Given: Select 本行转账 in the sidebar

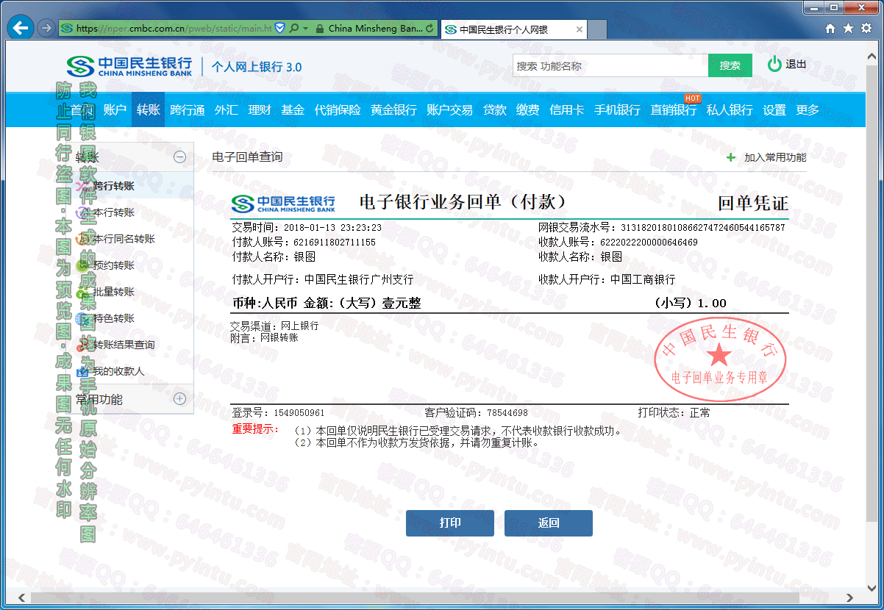Looking at the screenshot, I should click(113, 212).
